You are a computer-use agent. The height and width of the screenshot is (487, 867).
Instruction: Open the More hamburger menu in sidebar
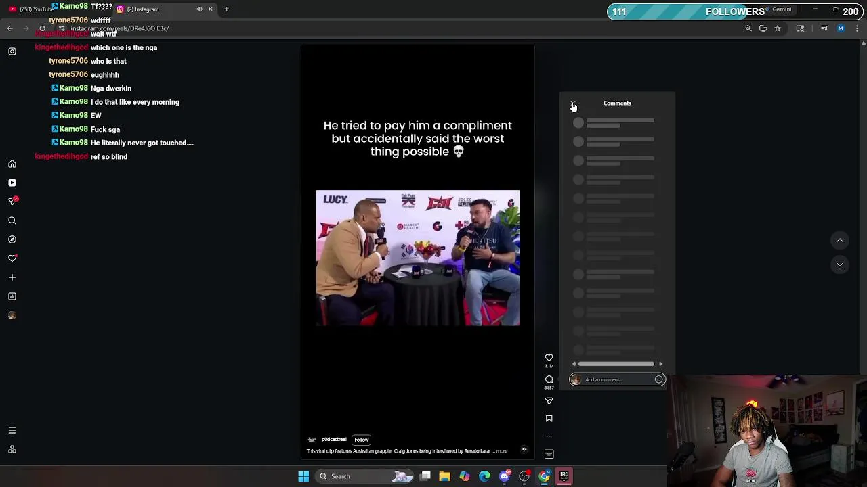coord(12,430)
